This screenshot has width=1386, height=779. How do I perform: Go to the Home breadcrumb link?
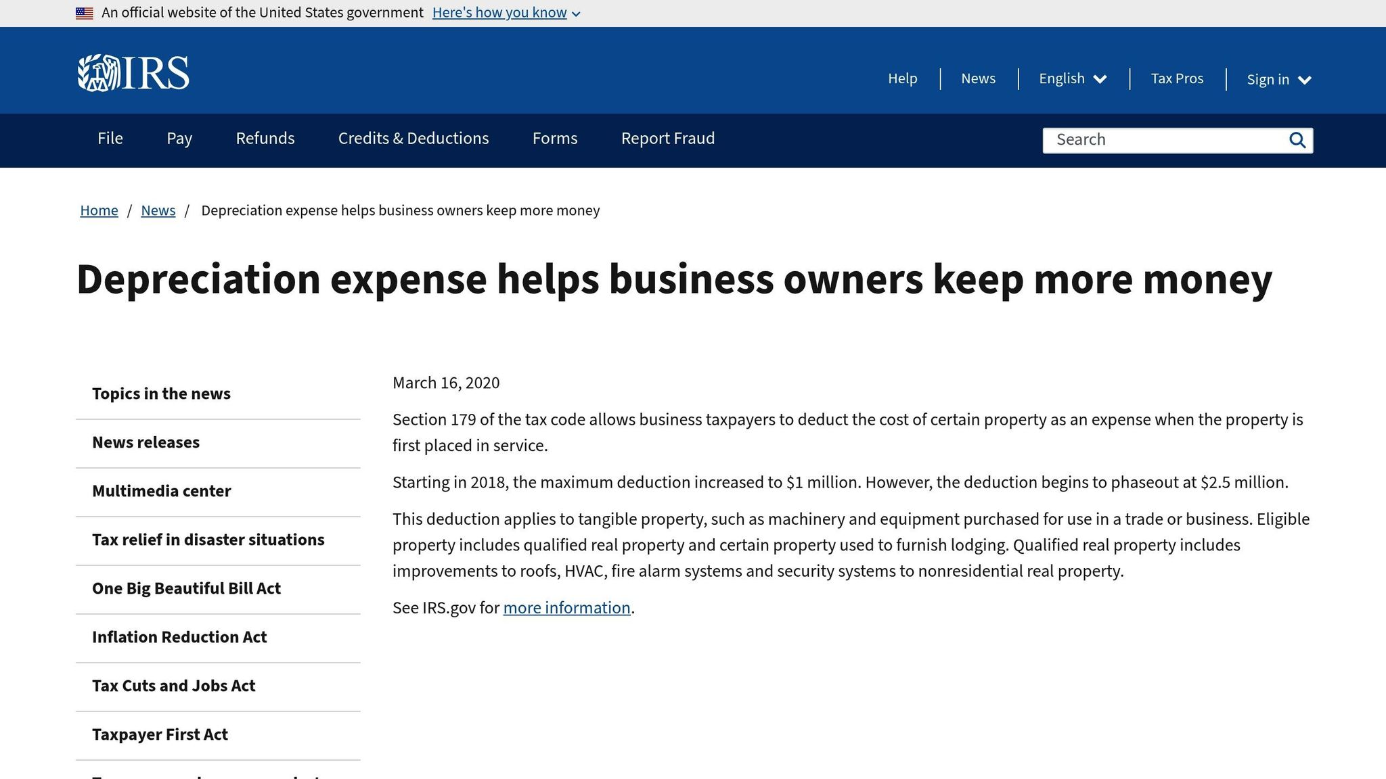(x=99, y=211)
